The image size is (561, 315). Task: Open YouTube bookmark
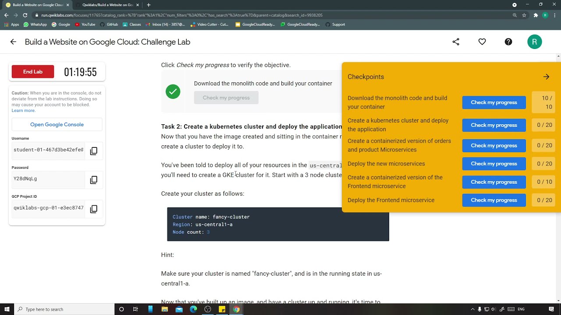(85, 24)
